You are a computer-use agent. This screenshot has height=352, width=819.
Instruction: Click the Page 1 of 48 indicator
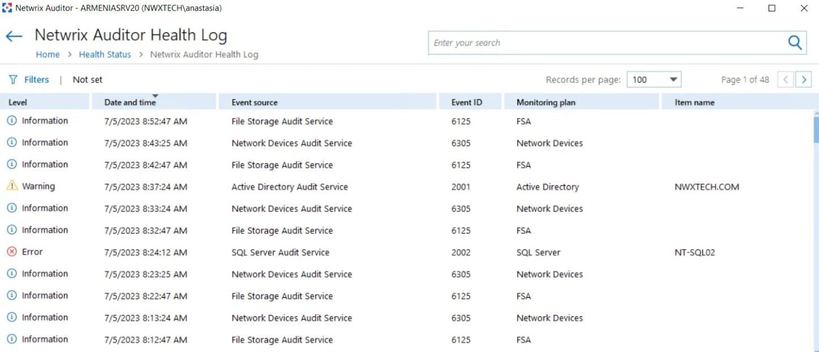745,80
